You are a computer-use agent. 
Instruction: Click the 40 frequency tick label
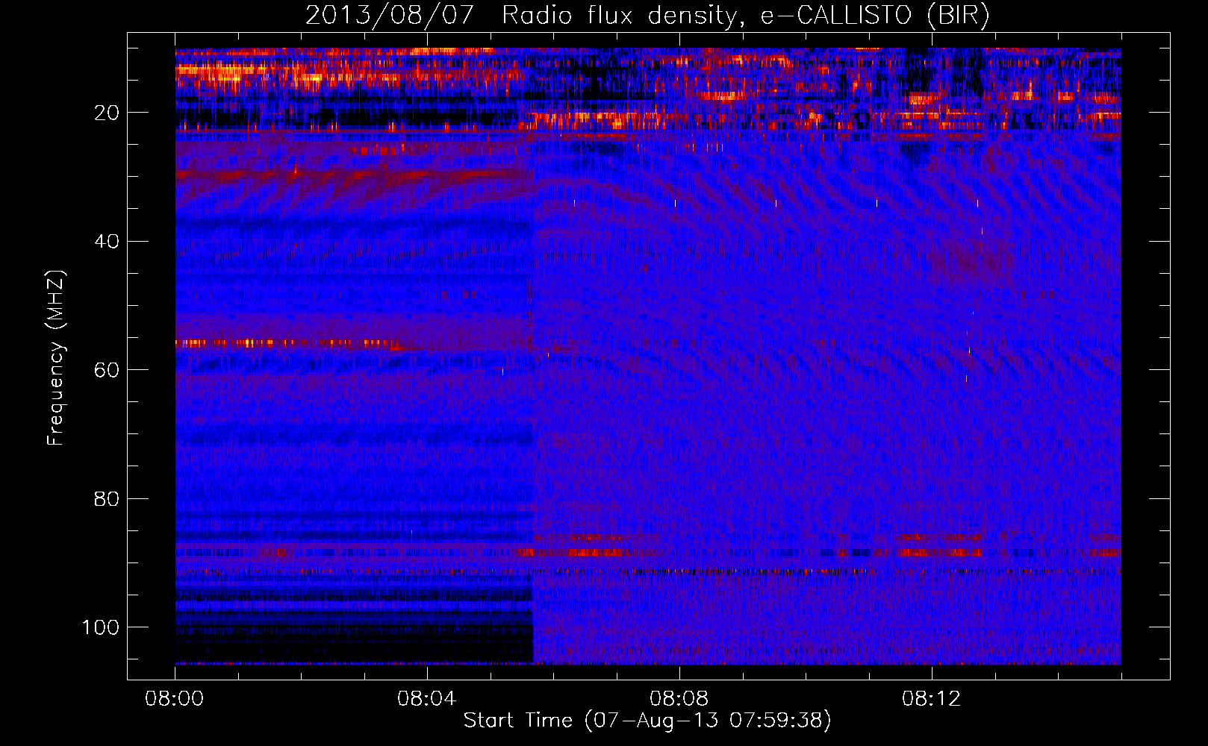(x=107, y=242)
